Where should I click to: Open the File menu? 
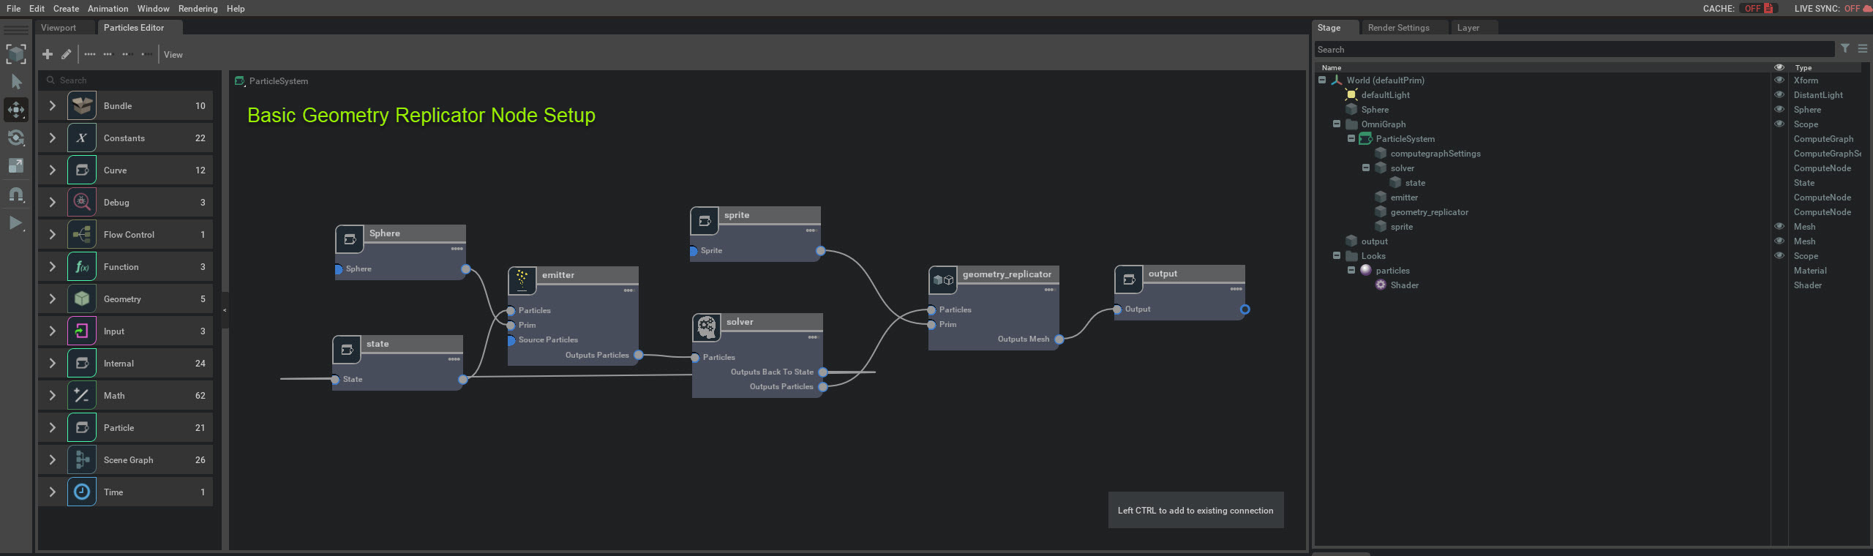[13, 9]
